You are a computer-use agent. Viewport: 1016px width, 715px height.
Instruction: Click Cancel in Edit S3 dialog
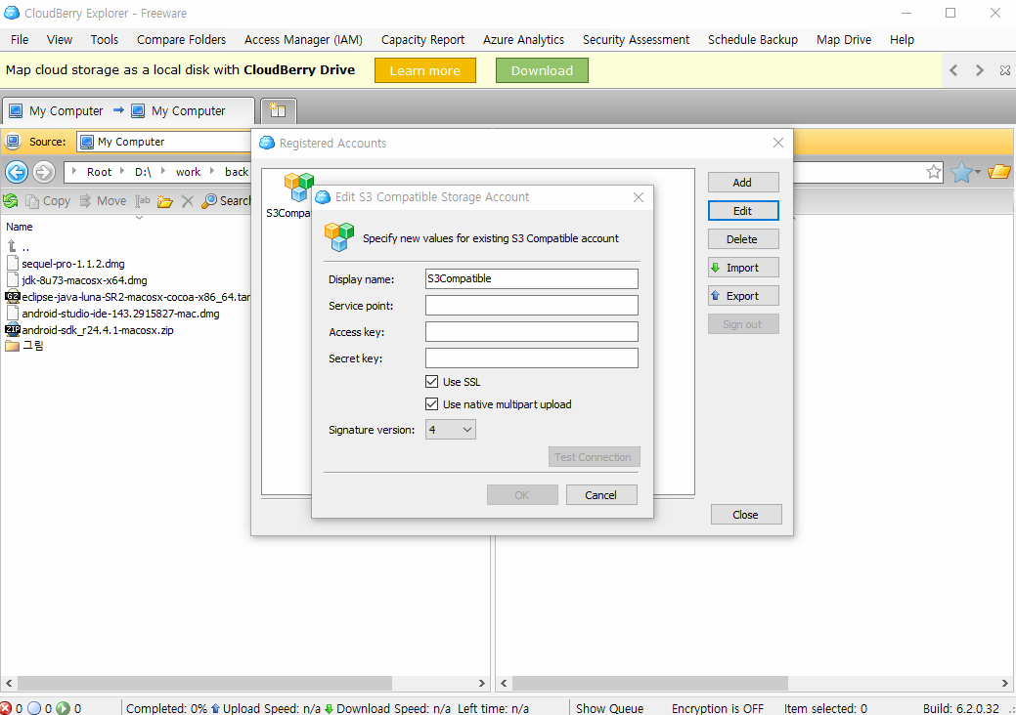(x=601, y=495)
